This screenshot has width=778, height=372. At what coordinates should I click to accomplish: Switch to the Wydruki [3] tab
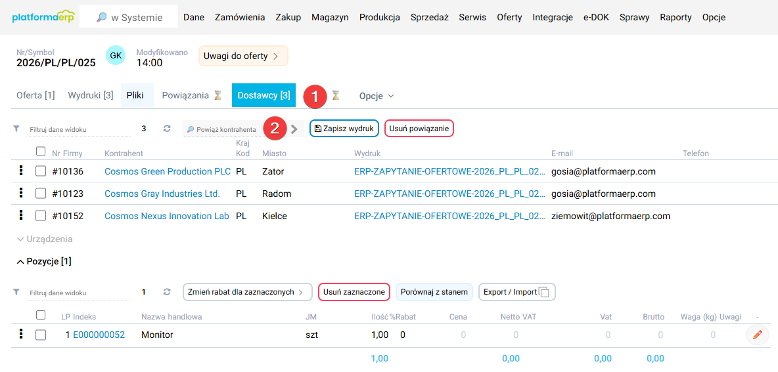[x=90, y=96]
